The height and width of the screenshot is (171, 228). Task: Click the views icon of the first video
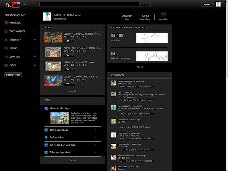point(65,37)
